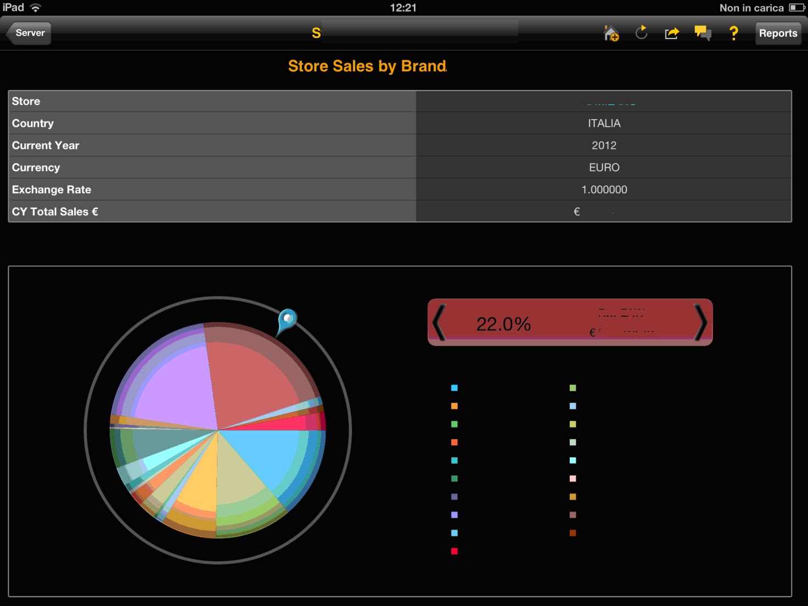Tap the yellow Help question mark icon
808x606 pixels.
[733, 33]
